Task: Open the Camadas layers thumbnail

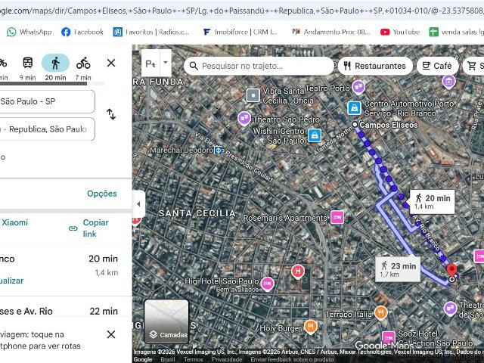Action: [166, 321]
